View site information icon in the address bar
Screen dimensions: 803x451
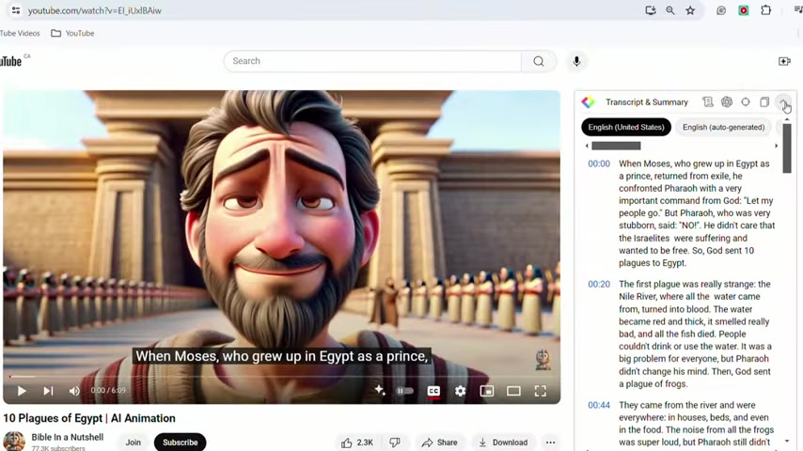click(x=16, y=10)
